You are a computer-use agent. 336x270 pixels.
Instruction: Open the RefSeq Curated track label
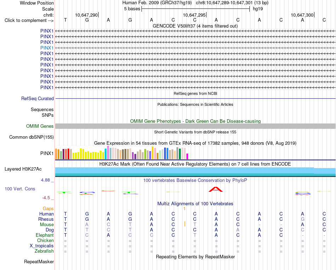[x=37, y=98]
